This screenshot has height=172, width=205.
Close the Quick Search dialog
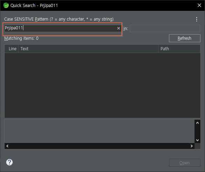199,5
